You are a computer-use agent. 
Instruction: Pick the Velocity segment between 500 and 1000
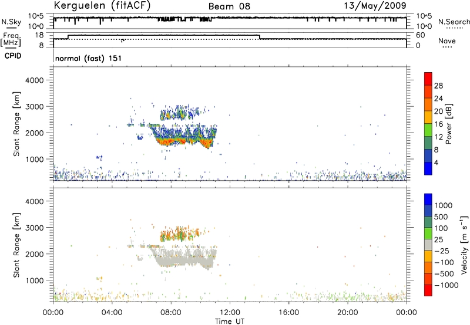428,211
